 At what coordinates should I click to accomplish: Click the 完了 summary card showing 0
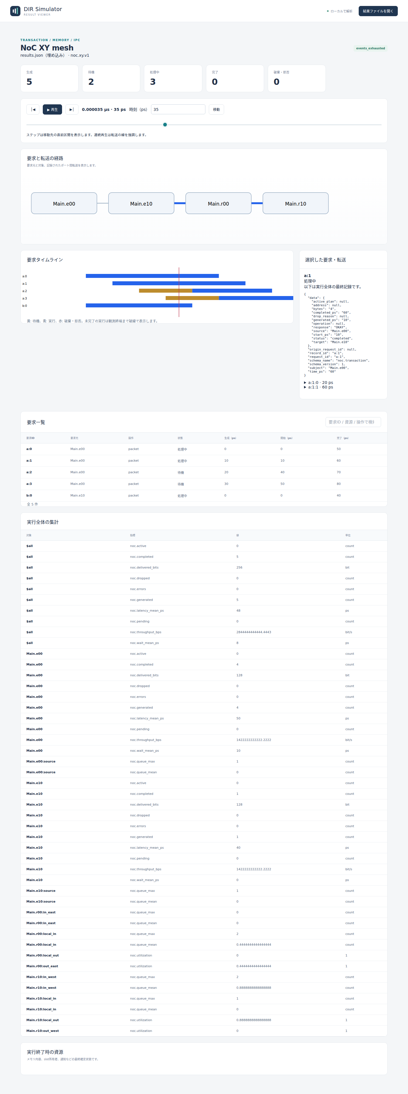pos(235,78)
